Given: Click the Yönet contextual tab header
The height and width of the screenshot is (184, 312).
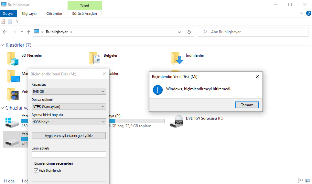Looking at the screenshot, I should (85, 5).
